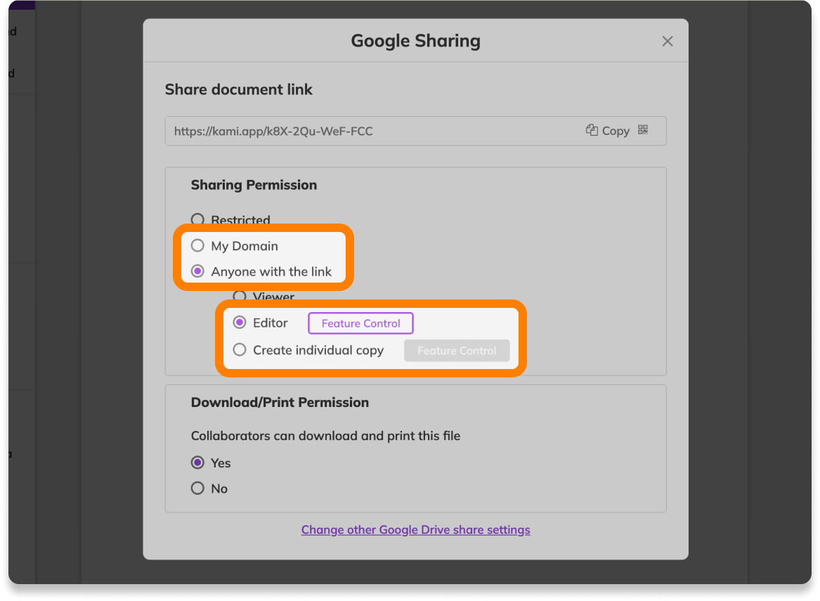The width and height of the screenshot is (820, 601).
Task: Select Restricted sharing permission
Action: [x=197, y=219]
